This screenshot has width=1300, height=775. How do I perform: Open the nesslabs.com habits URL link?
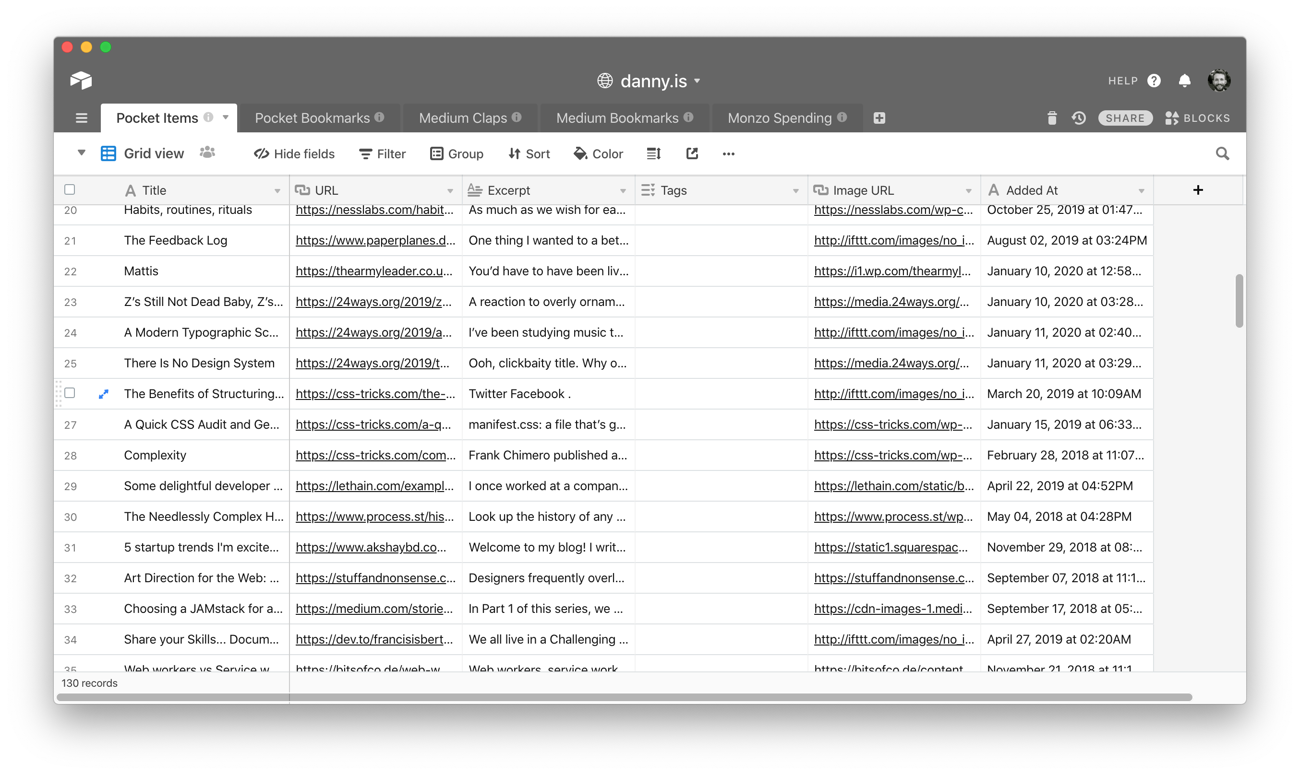point(374,210)
